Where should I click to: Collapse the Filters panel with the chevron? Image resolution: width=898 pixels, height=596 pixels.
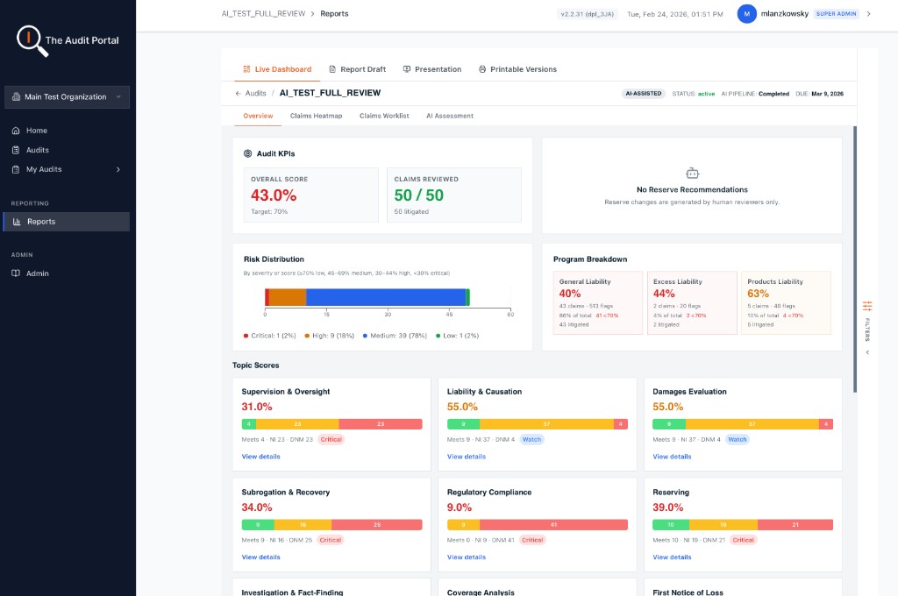pos(866,351)
